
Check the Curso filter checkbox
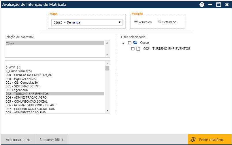pos(130,43)
